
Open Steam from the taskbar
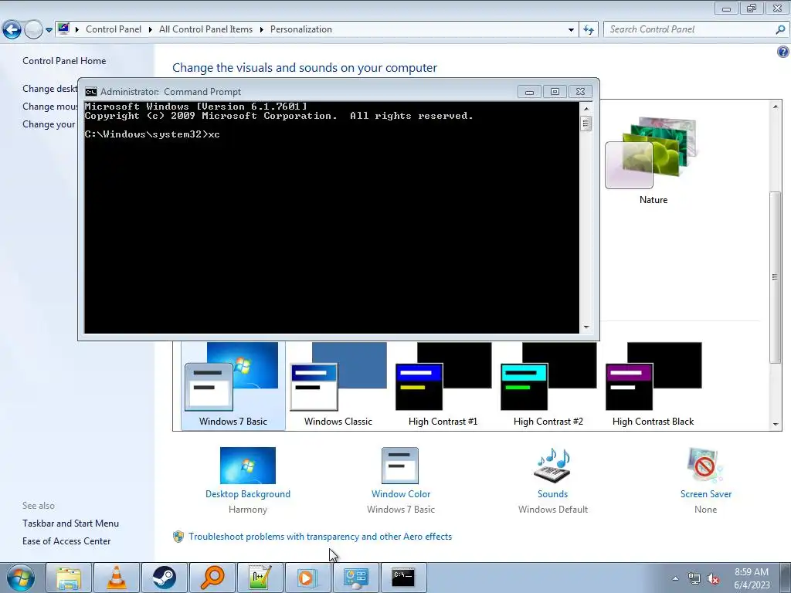164,578
